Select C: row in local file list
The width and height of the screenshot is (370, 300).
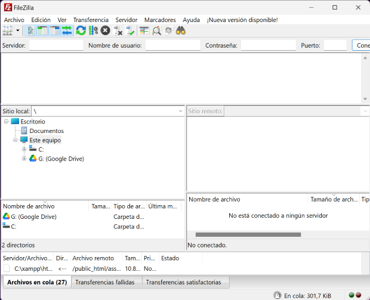click(x=92, y=227)
